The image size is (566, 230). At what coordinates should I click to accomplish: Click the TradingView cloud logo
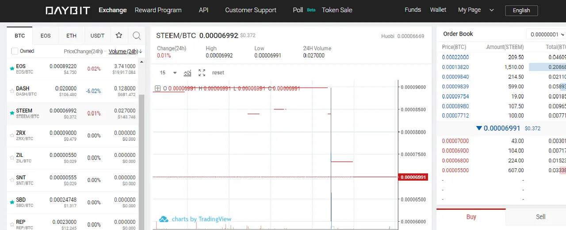tap(164, 219)
